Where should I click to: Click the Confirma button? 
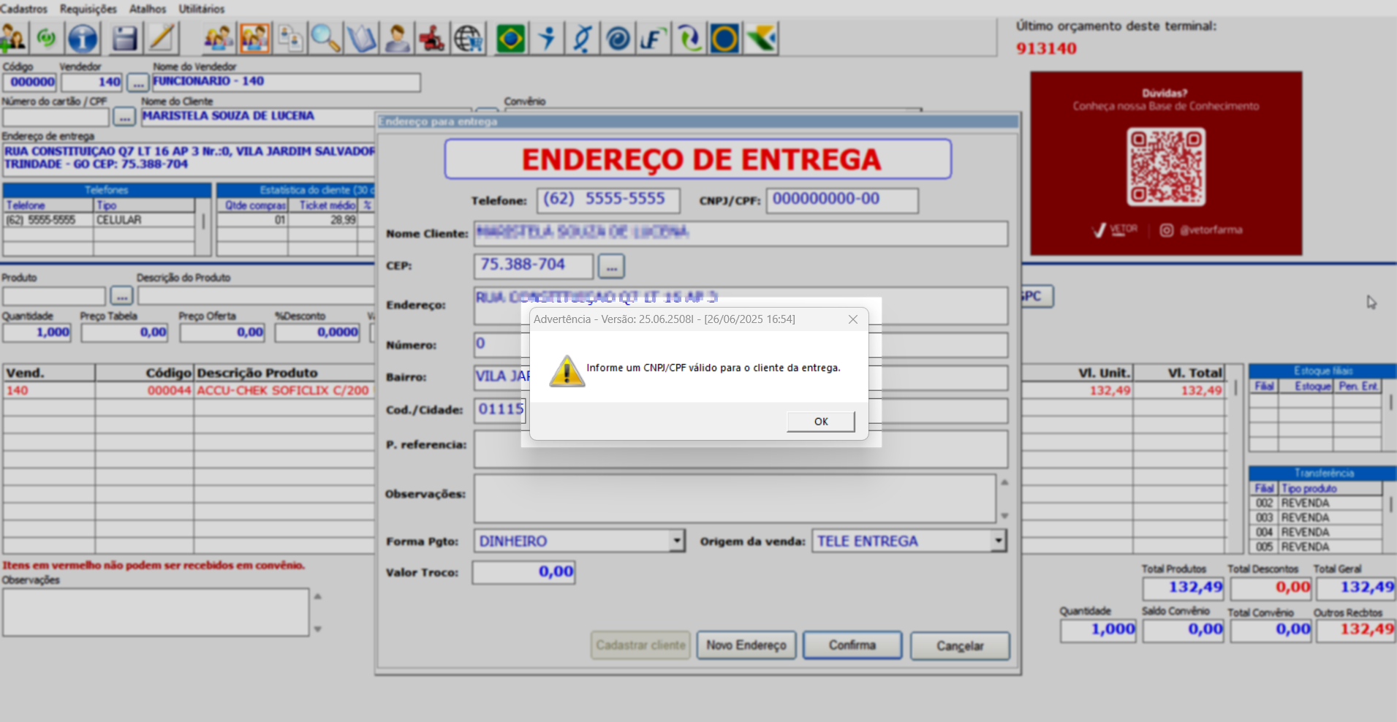point(852,645)
